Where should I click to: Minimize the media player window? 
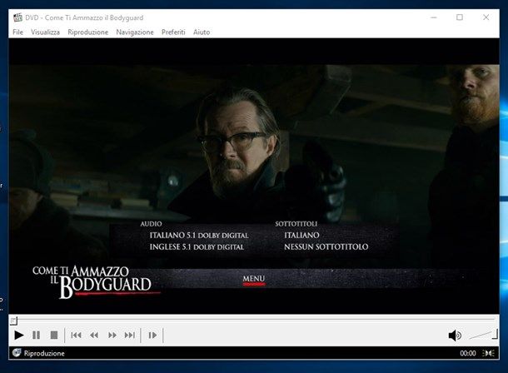coord(434,17)
